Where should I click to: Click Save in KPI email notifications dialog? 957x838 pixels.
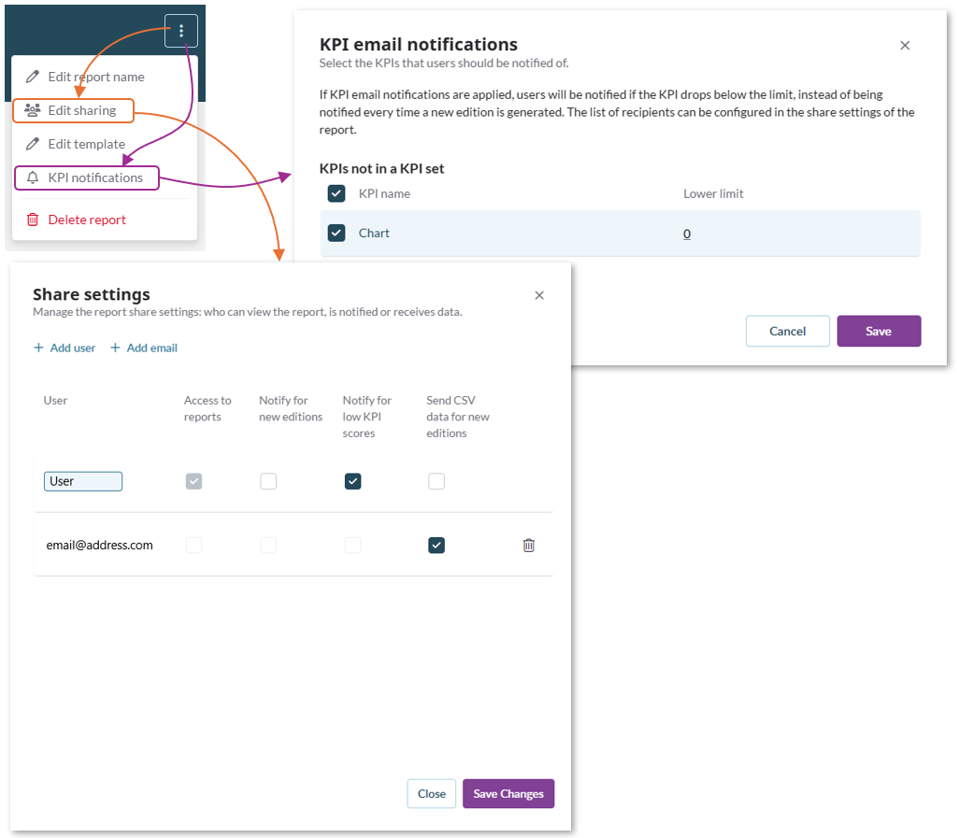(878, 331)
